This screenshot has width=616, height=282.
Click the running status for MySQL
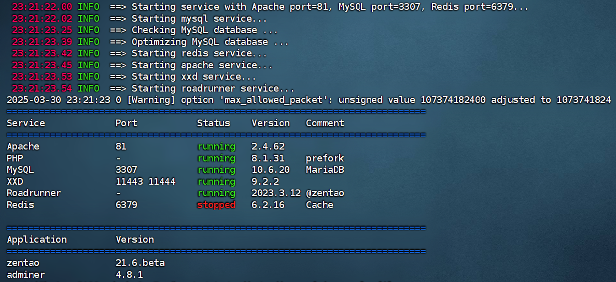click(x=216, y=170)
